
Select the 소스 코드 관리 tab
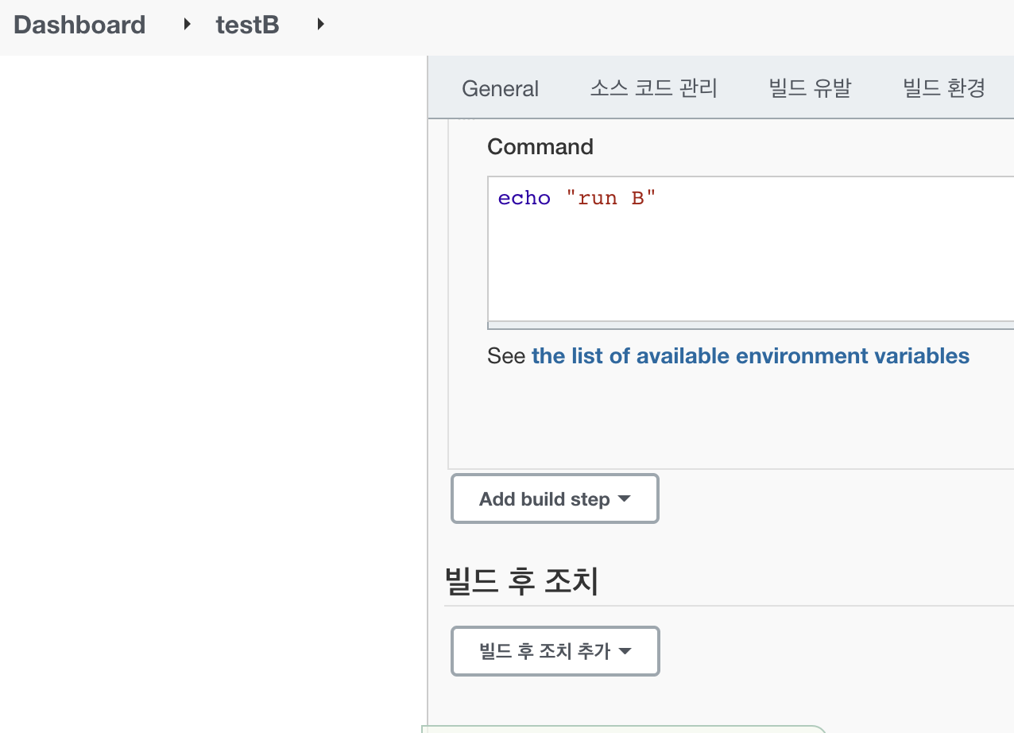(x=653, y=88)
